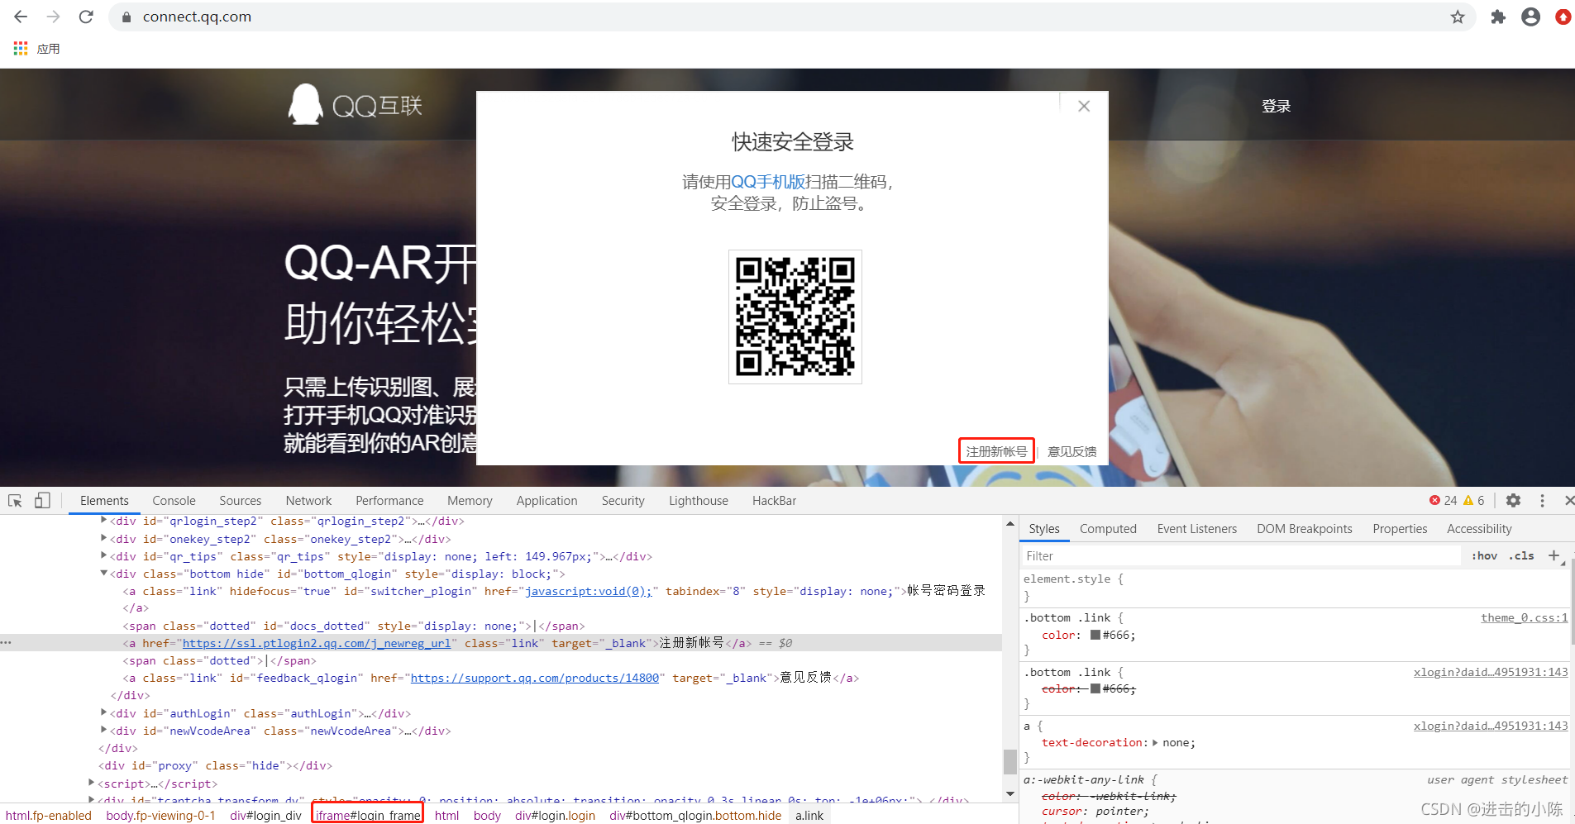Expand the newVcodeArea div node
1575x824 pixels.
103,730
